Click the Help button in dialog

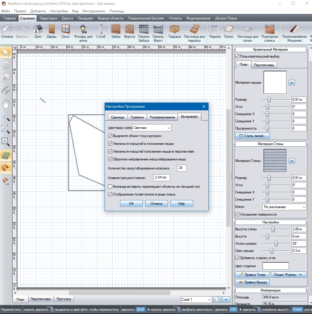(x=182, y=203)
